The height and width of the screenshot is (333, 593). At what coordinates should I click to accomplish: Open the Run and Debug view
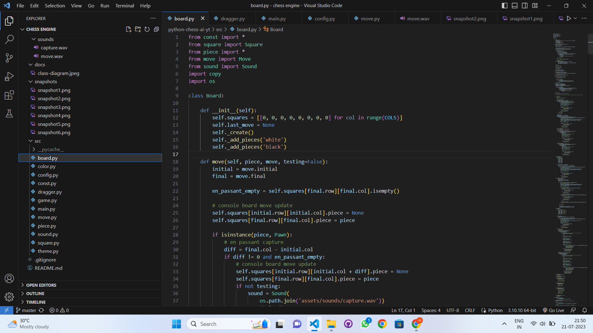coord(9,76)
